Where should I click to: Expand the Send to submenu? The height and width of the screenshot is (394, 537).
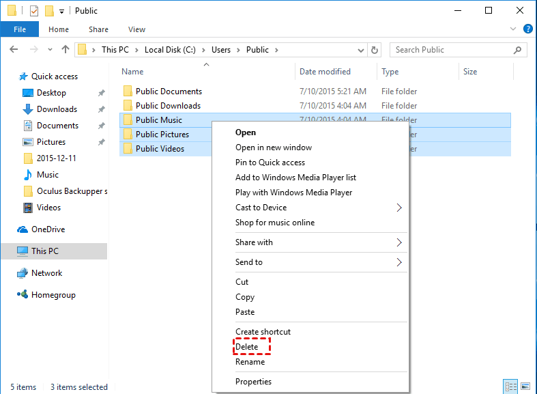click(x=399, y=262)
